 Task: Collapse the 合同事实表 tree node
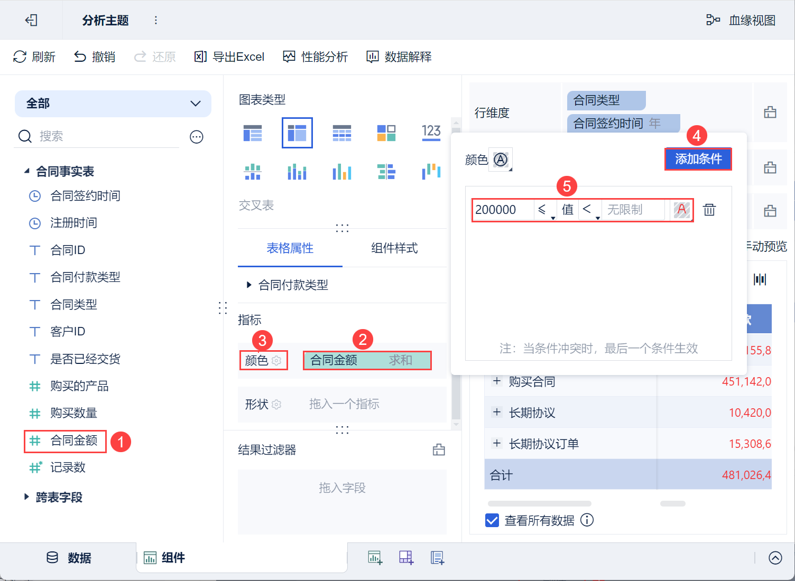[26, 171]
